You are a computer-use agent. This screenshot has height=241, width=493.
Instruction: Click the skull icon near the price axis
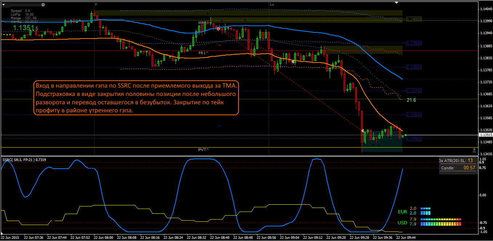pyautogui.click(x=474, y=150)
